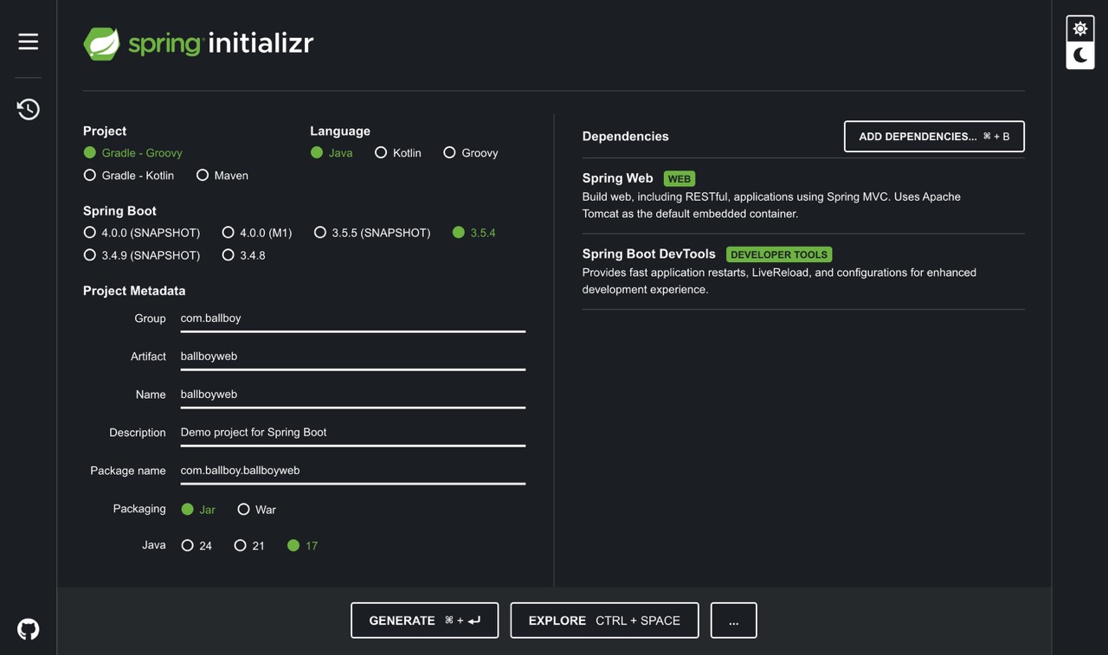Focus the Artifact text field
Image resolution: width=1108 pixels, height=655 pixels.
click(x=352, y=356)
